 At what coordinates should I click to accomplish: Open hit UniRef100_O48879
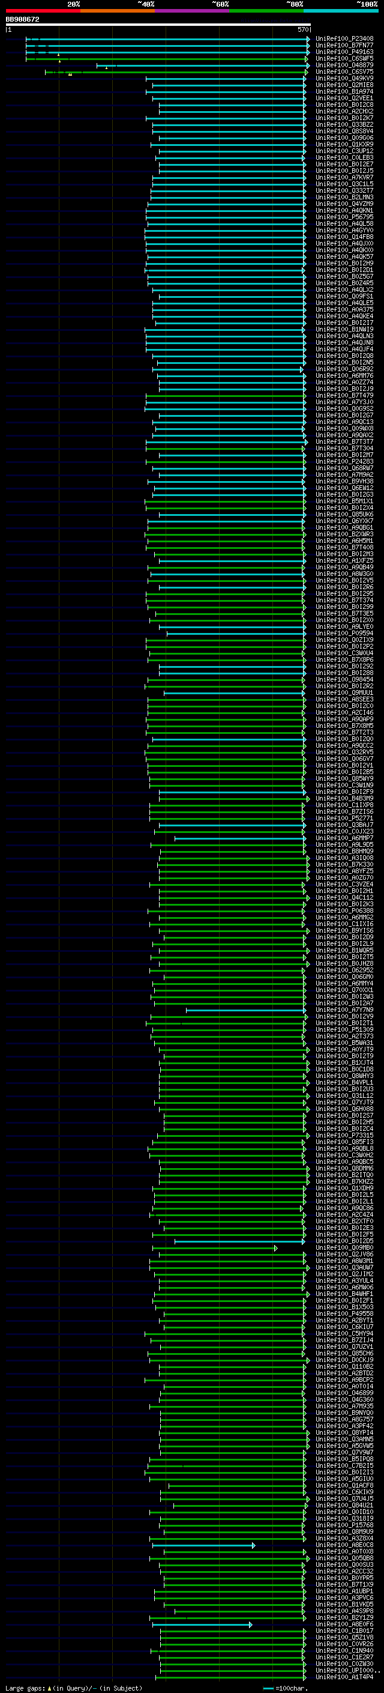tap(344, 65)
